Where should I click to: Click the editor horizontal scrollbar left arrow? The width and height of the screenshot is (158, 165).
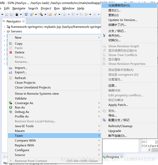[149, 150]
